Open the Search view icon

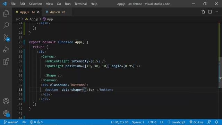(6, 25)
